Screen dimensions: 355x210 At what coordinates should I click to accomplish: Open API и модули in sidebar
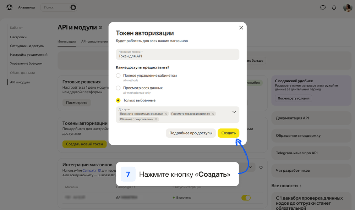pos(20,82)
